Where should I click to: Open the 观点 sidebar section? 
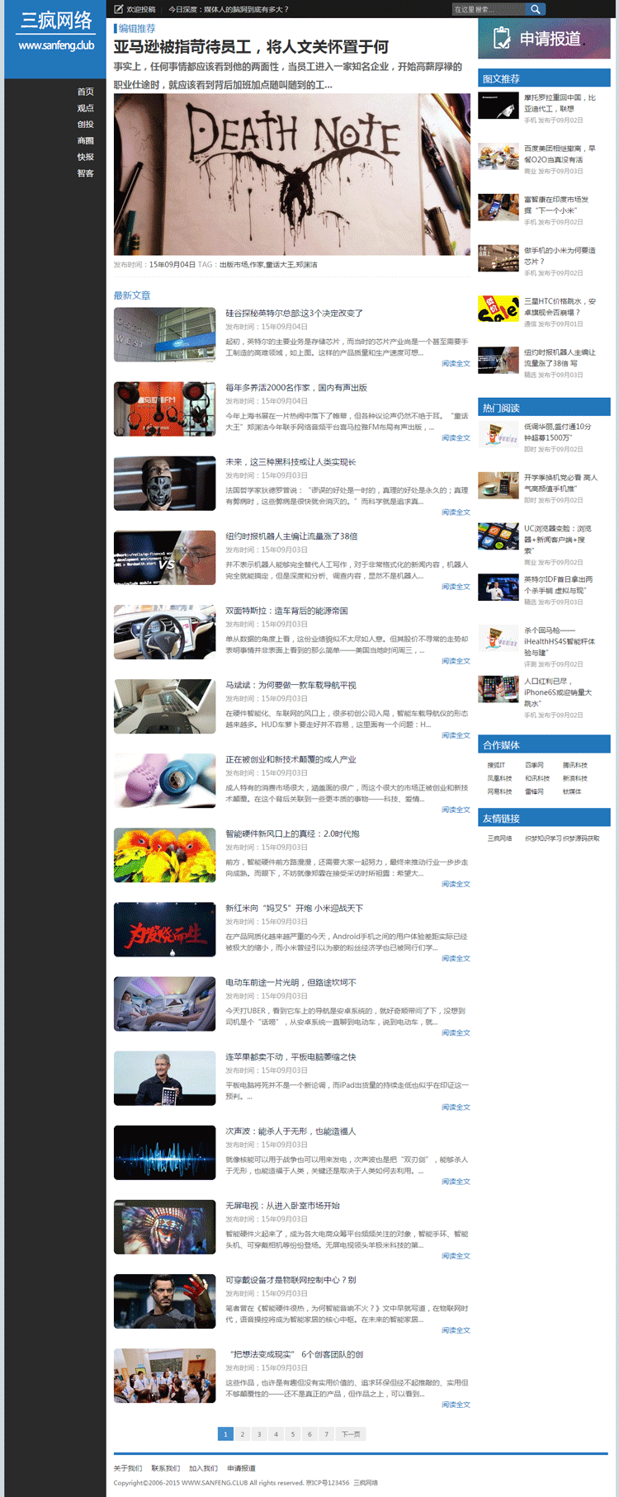click(x=86, y=108)
